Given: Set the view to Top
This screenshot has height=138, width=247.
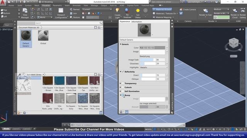Looking at the screenshot, I should tap(4, 10).
